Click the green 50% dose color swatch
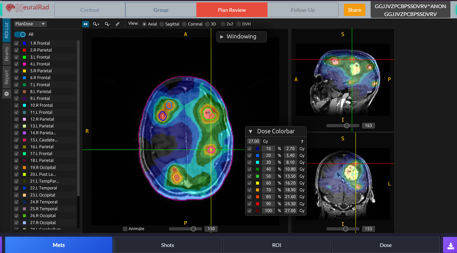Viewport: 457px width, 253px height. click(257, 176)
